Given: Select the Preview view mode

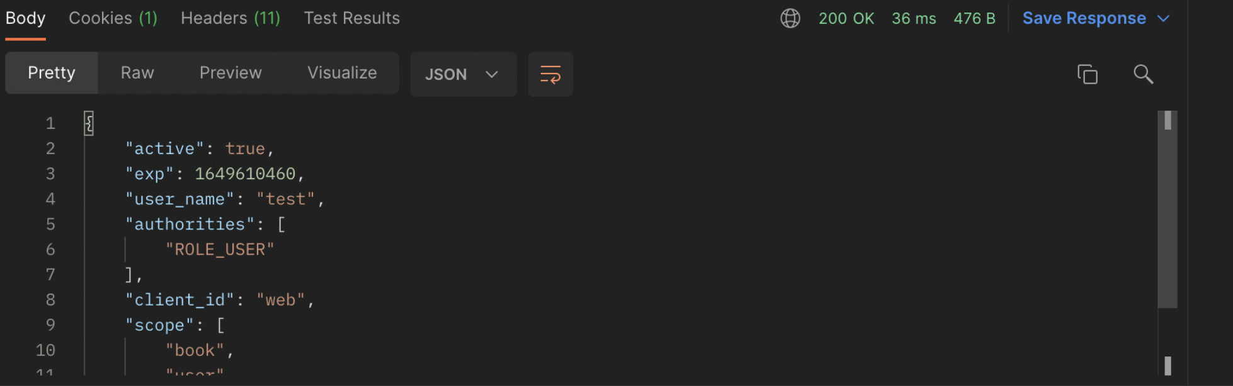Looking at the screenshot, I should (x=230, y=73).
